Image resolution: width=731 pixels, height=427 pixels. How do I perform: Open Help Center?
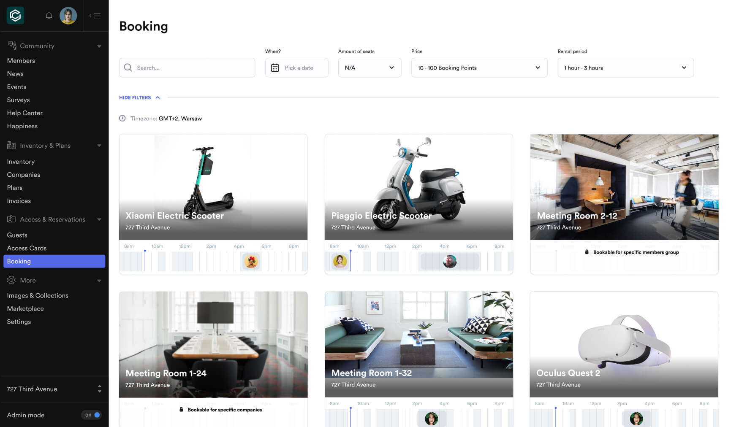click(25, 113)
